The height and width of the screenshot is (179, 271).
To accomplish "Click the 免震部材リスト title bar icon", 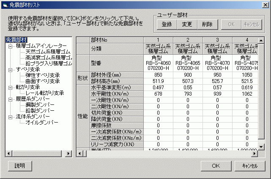I will pyautogui.click(x=5, y=5).
